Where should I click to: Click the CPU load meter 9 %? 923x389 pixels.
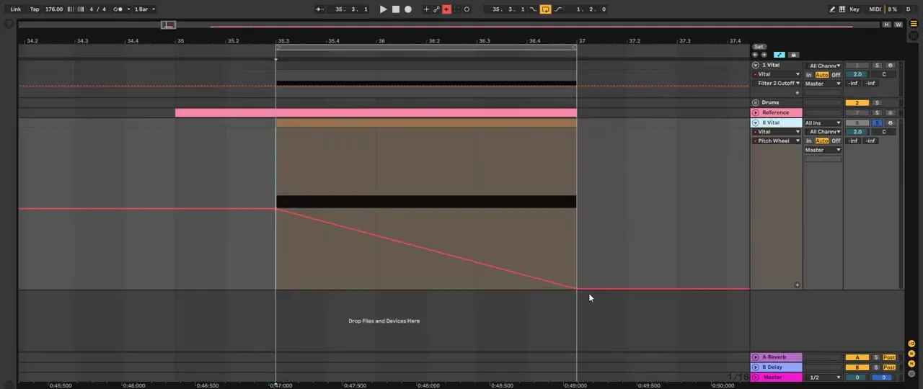893,9
